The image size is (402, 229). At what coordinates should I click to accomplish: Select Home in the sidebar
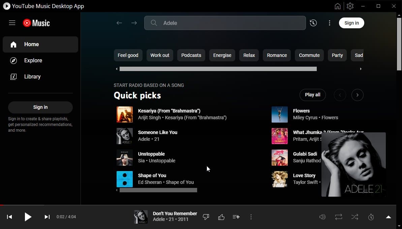click(40, 44)
